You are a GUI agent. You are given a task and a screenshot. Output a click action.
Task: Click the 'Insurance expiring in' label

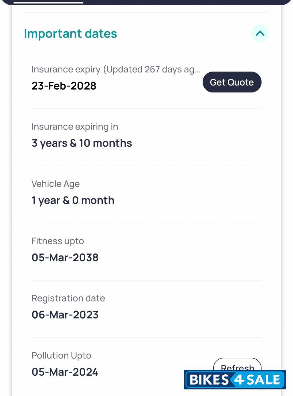tap(75, 127)
